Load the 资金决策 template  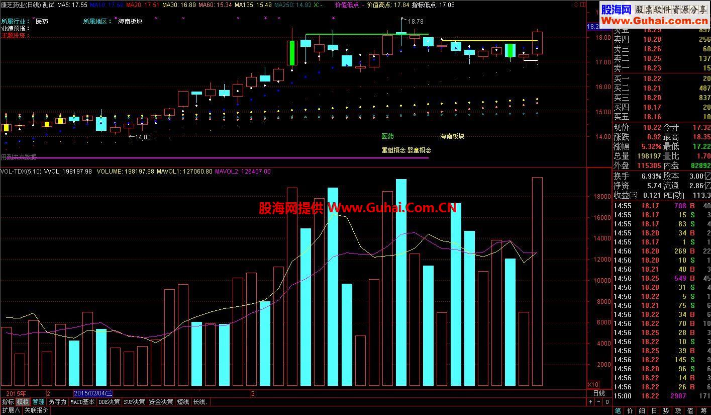pos(161,402)
